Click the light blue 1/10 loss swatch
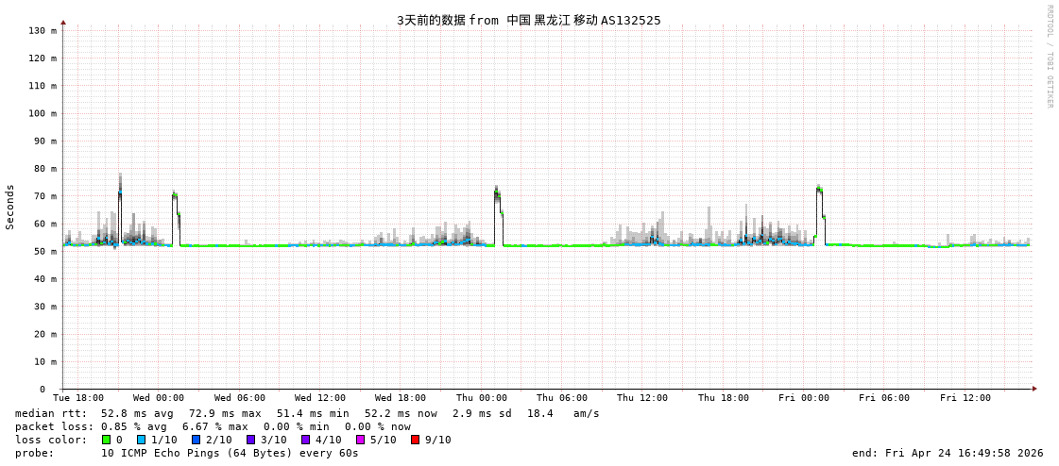This screenshot has height=466, width=1059. (141, 440)
